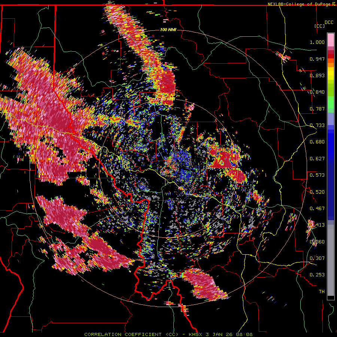Select the 0.360 scale value
Viewport: 337px width, 337px height.
point(317,242)
